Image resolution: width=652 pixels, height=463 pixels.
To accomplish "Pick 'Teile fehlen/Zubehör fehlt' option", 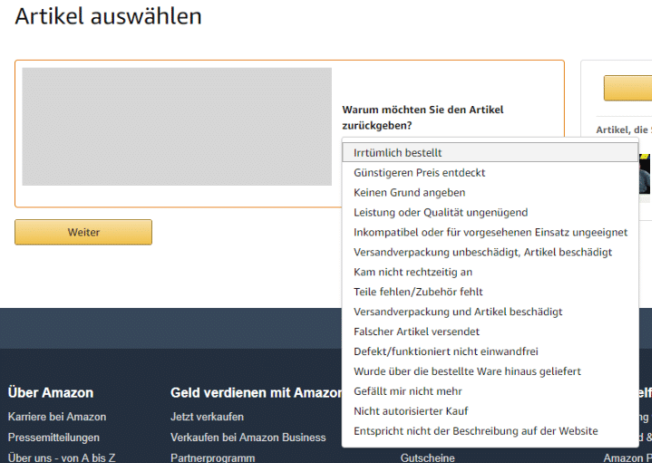I will point(418,292).
